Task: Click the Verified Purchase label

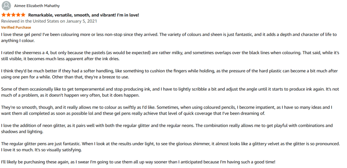Action: [16, 27]
